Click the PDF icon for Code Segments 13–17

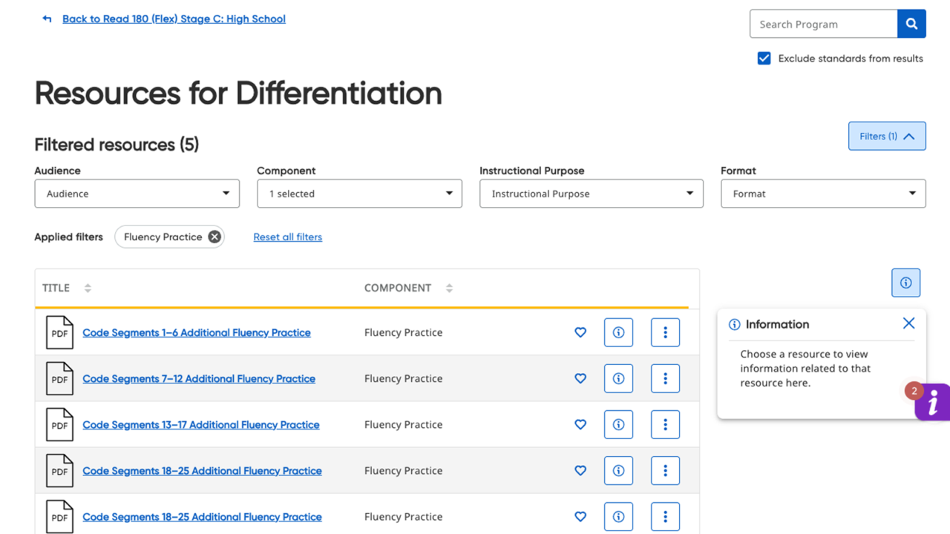pos(59,424)
